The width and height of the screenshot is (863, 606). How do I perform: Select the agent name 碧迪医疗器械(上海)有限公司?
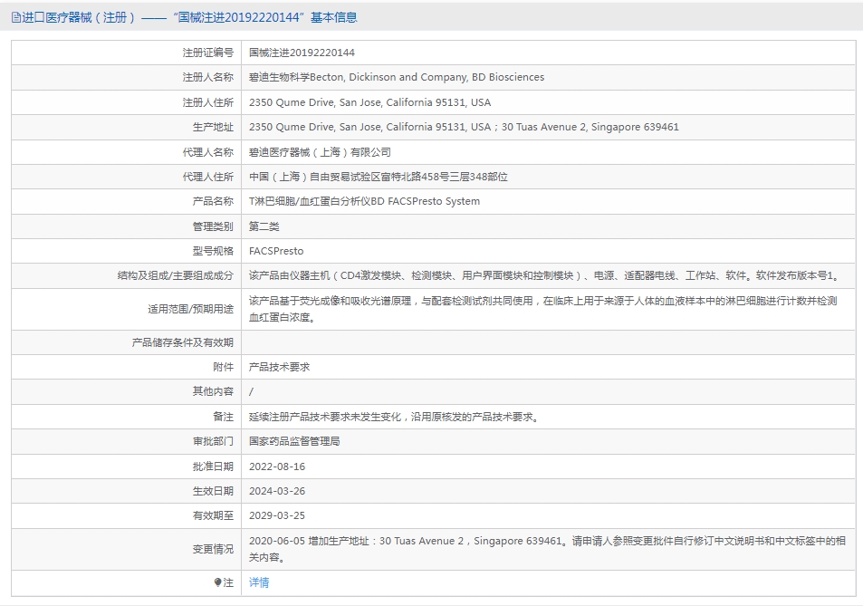(320, 152)
